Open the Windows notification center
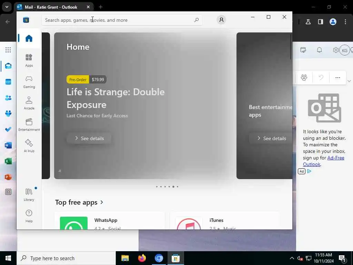This screenshot has width=353, height=265. click(342, 259)
